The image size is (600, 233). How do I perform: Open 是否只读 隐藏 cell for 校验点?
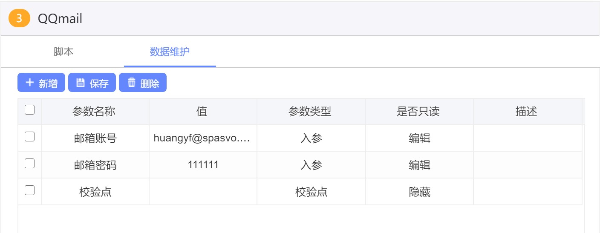[419, 192]
